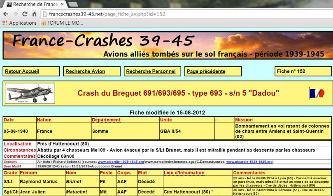Select the Recherche de France tab
The image size is (333, 196).
pyautogui.click(x=34, y=4)
